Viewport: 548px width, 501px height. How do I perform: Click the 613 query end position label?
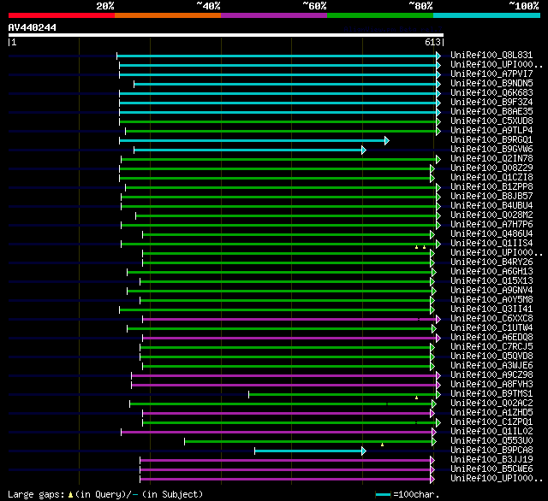point(432,42)
